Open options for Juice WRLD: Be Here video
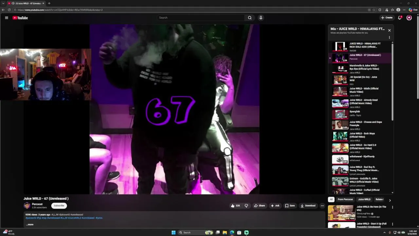Viewport: 419px width, 236px height. (392, 207)
